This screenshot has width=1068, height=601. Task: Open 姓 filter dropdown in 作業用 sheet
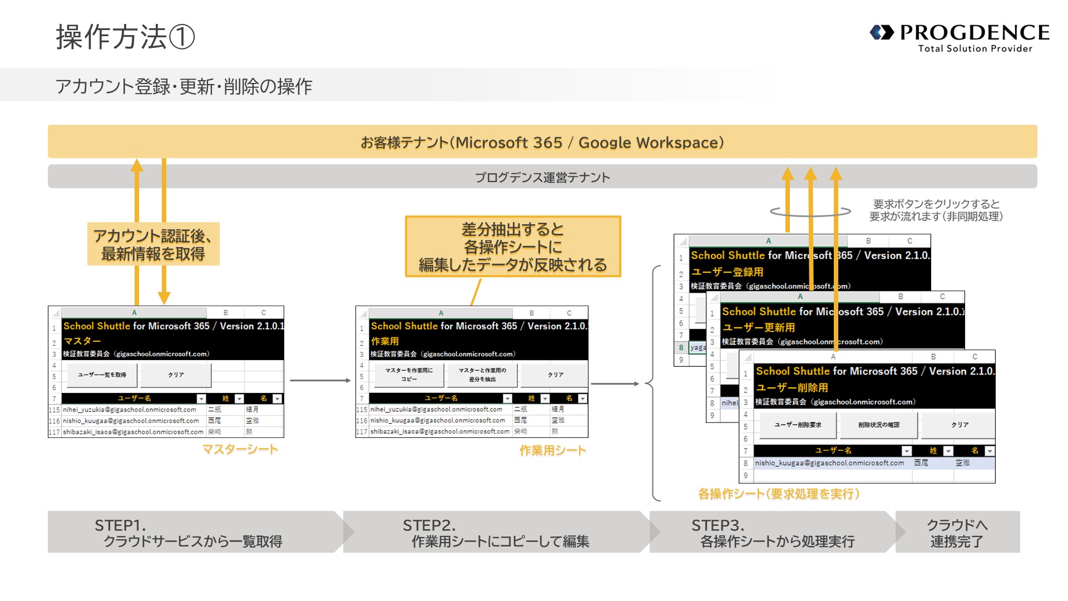545,398
